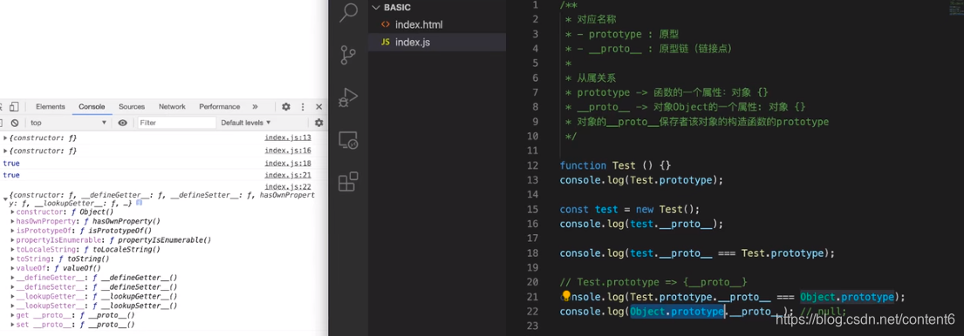Expand valueOf property in console
Image resolution: width=964 pixels, height=336 pixels.
point(13,268)
